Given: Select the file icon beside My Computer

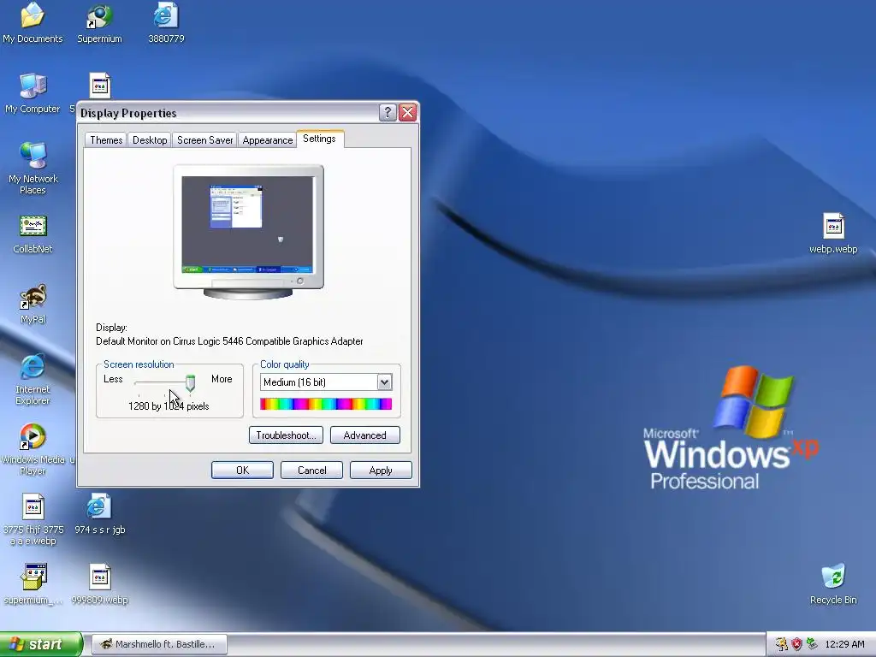Looking at the screenshot, I should (100, 86).
